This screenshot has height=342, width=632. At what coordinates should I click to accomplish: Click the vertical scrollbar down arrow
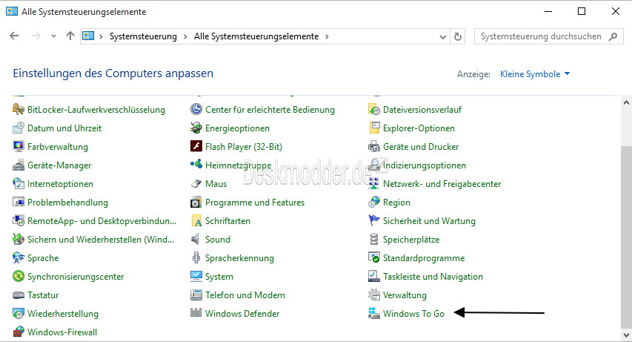coord(626,335)
